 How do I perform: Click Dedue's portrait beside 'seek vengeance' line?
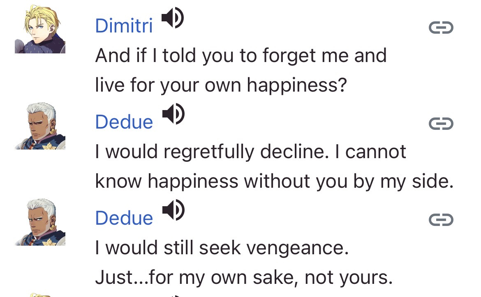[x=40, y=222]
